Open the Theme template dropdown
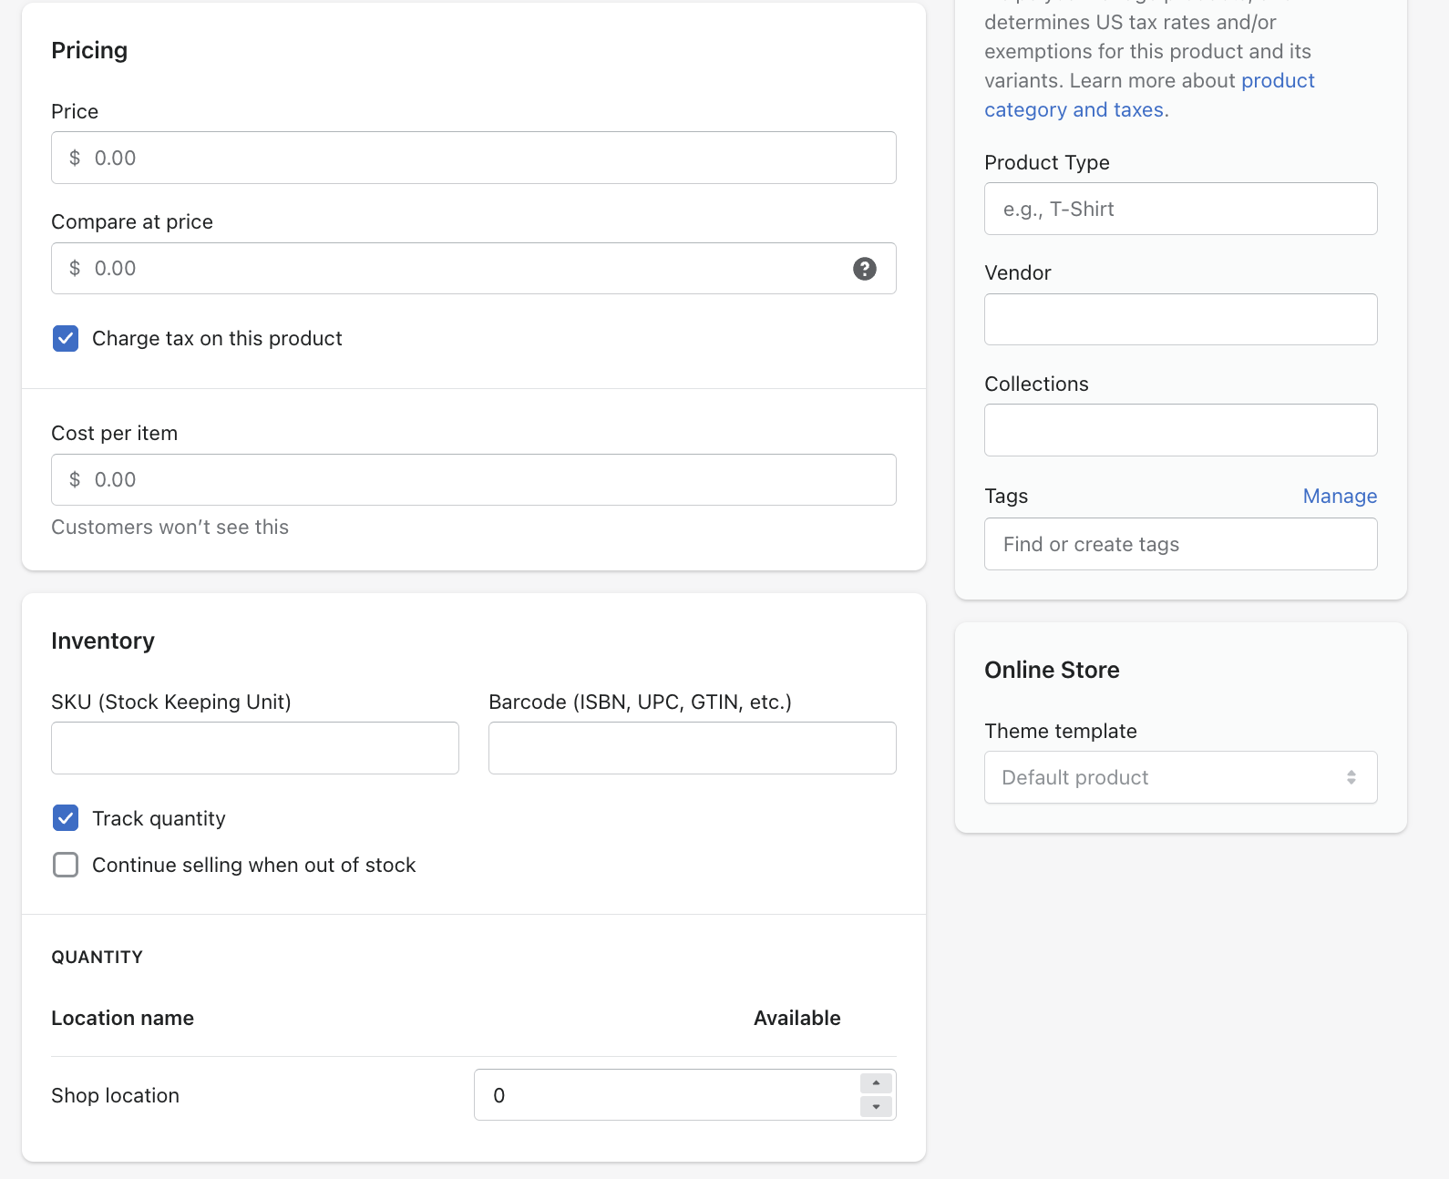 [1180, 777]
